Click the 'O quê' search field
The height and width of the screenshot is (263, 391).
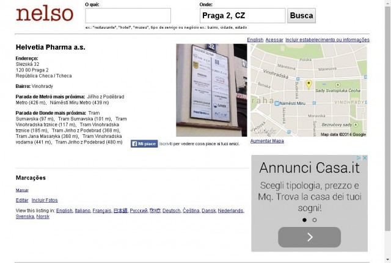click(128, 15)
